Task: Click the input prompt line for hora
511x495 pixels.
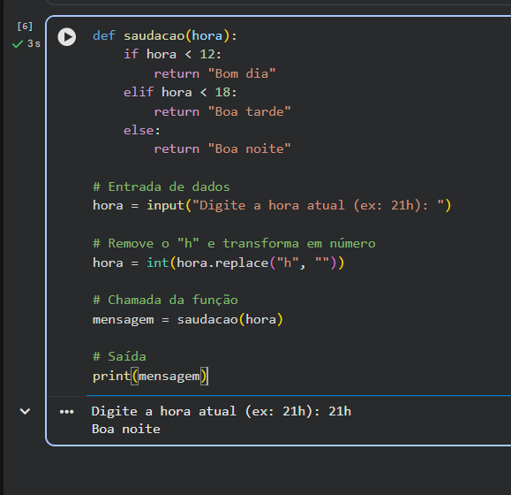Action: coord(272,206)
